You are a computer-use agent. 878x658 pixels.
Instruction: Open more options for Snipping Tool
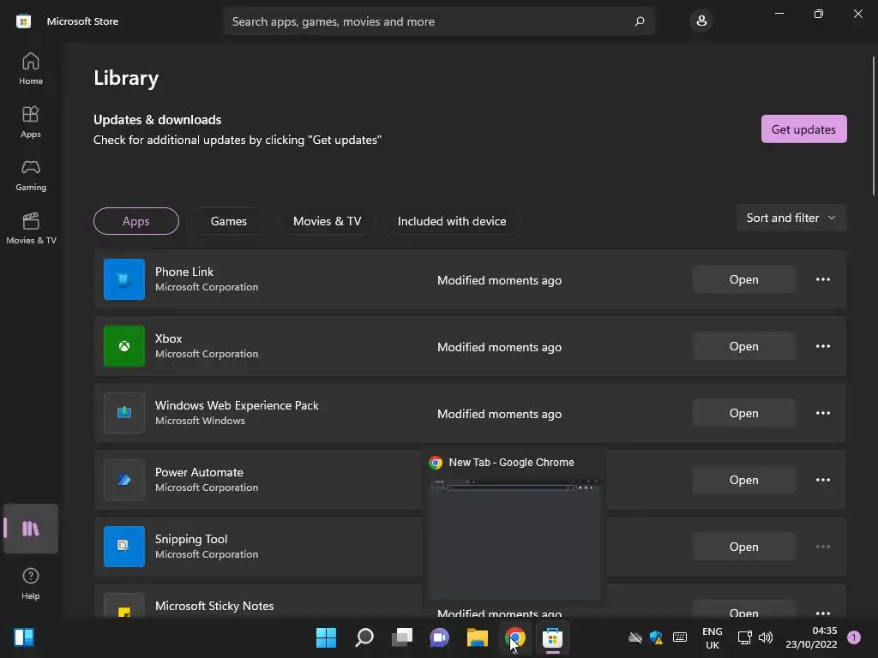point(822,547)
